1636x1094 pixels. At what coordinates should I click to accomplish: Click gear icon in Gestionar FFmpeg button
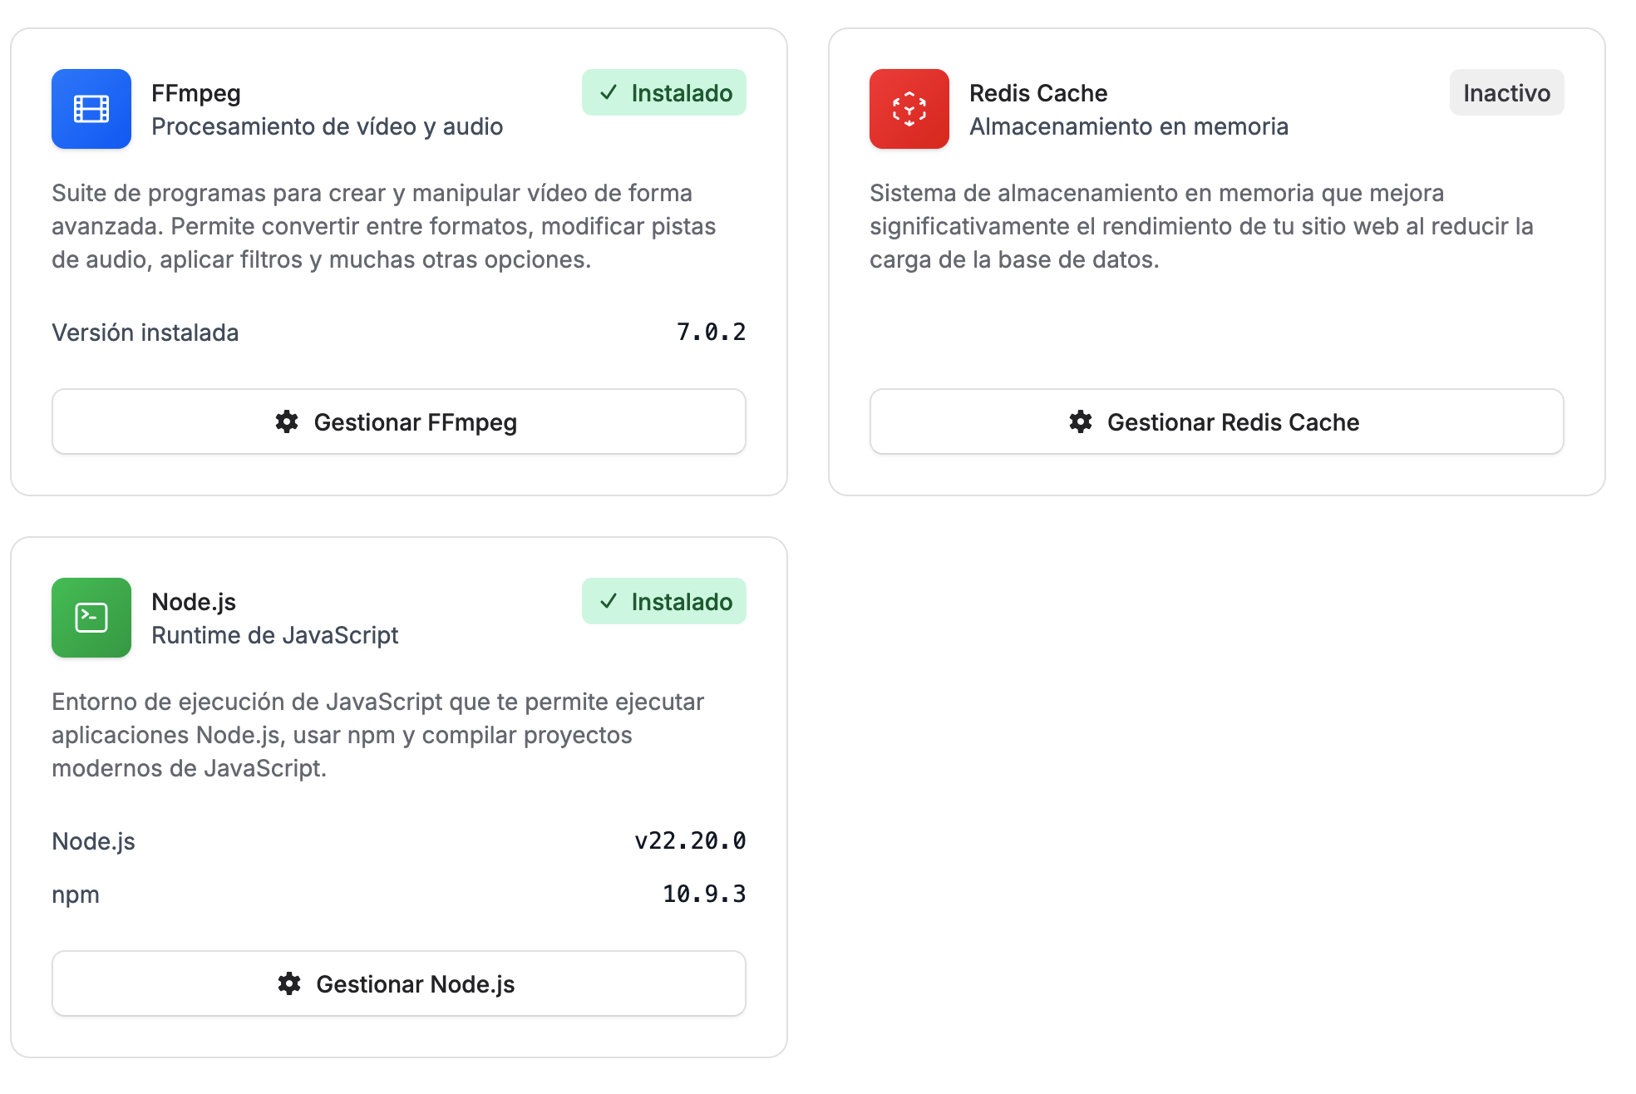click(287, 421)
